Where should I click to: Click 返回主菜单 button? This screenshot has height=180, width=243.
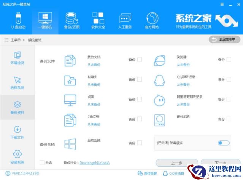[225, 39]
